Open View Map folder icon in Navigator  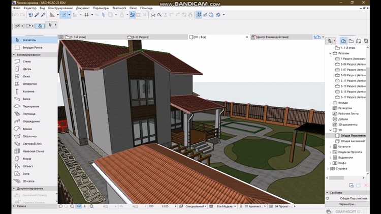(x=351, y=41)
